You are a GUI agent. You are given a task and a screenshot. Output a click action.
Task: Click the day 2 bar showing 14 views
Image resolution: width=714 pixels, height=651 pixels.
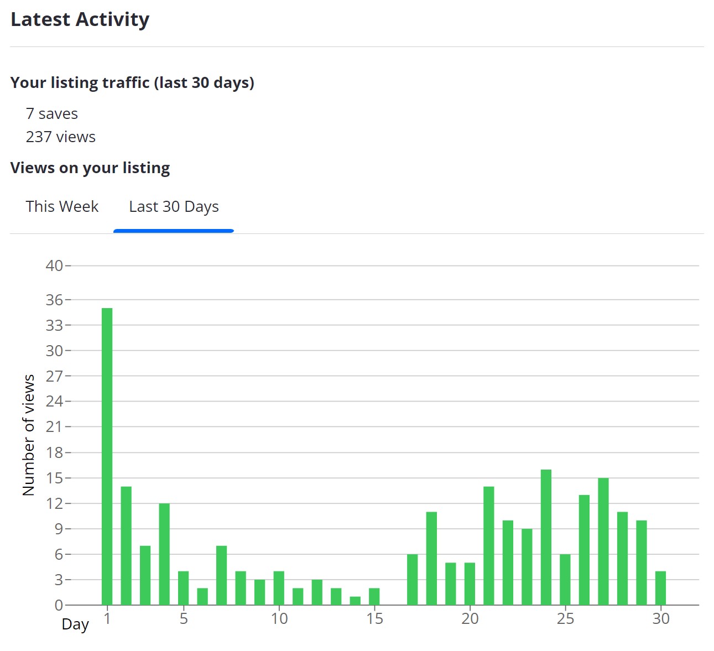click(126, 546)
